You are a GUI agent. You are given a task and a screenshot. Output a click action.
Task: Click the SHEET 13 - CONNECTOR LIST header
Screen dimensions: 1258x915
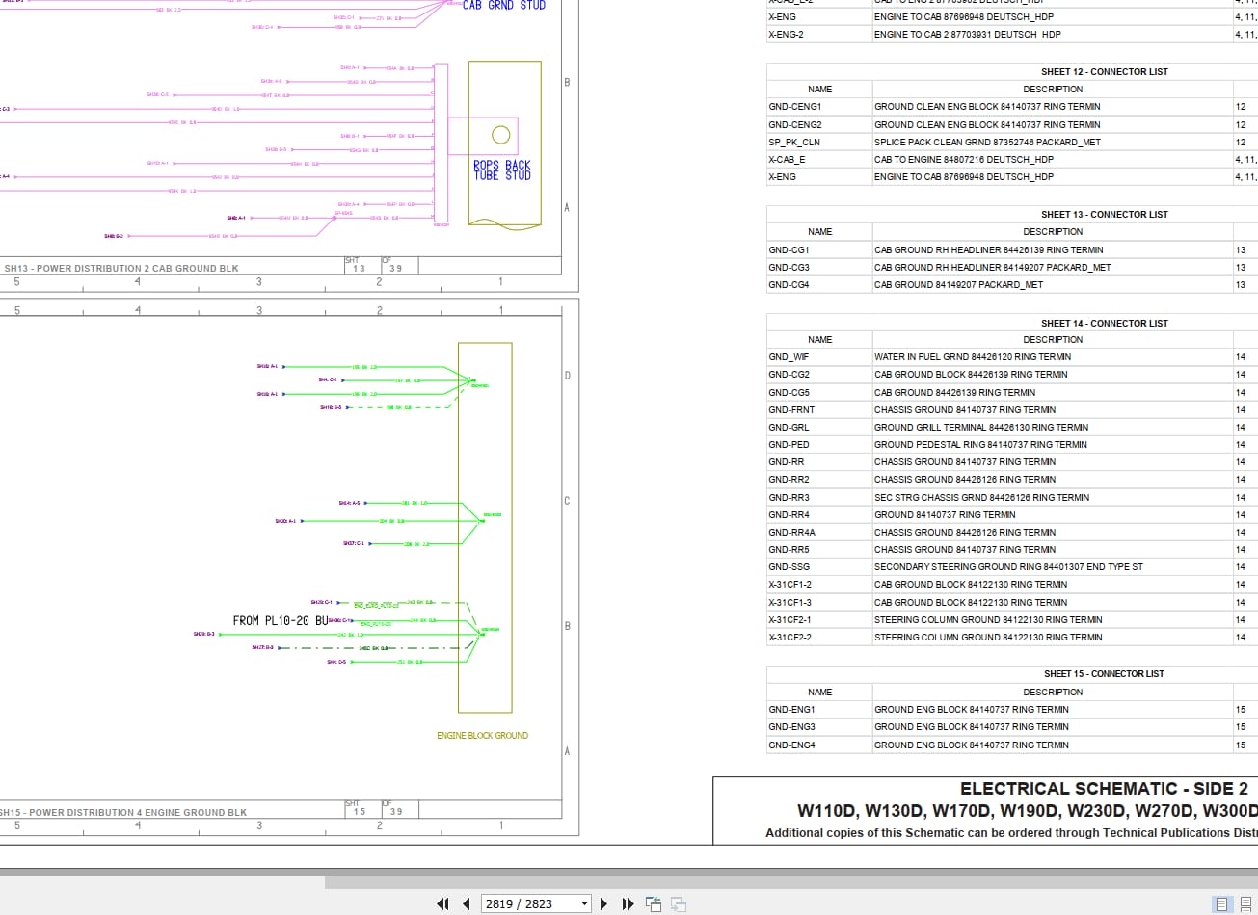(x=1104, y=214)
